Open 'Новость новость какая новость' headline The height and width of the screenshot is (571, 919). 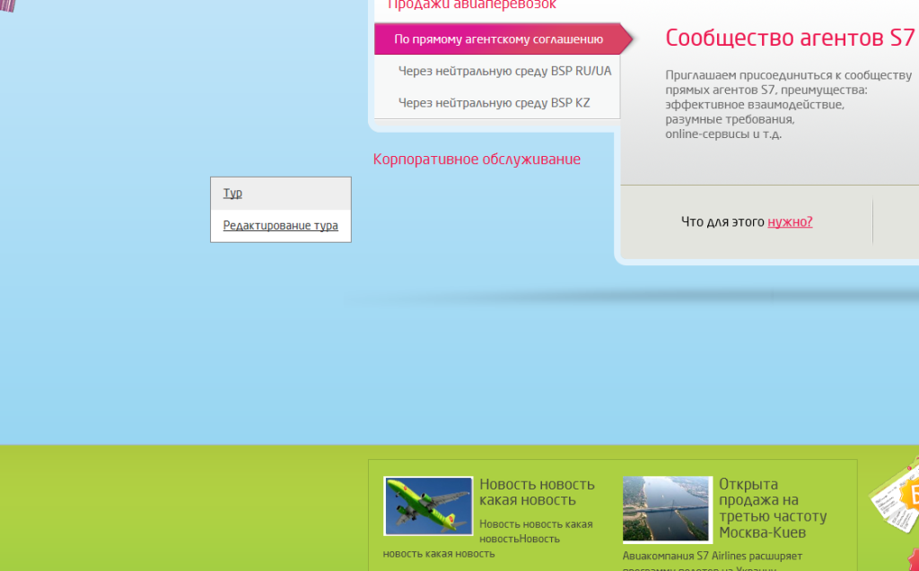coord(537,492)
